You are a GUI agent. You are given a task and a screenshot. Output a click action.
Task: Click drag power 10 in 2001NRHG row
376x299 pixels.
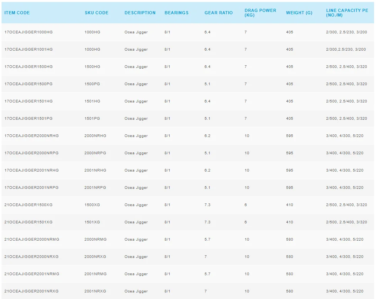click(247, 170)
